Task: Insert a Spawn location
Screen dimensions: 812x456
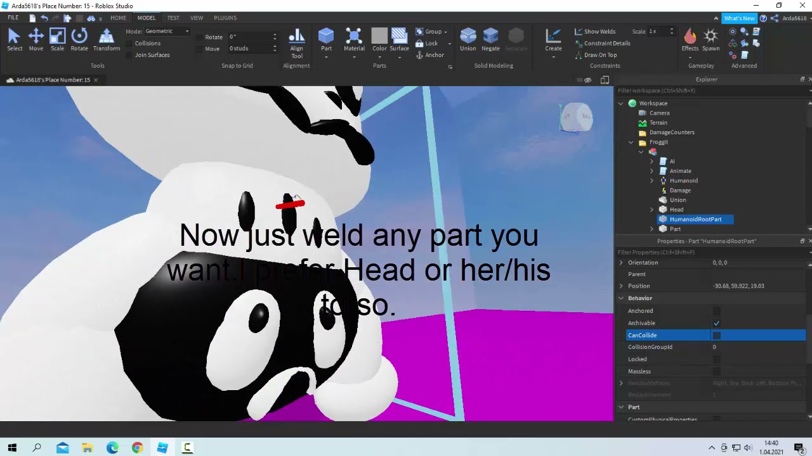Action: [x=710, y=39]
